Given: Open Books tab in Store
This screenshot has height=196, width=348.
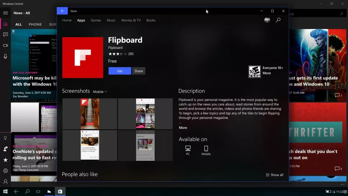Looking at the screenshot, I should pos(151,20).
